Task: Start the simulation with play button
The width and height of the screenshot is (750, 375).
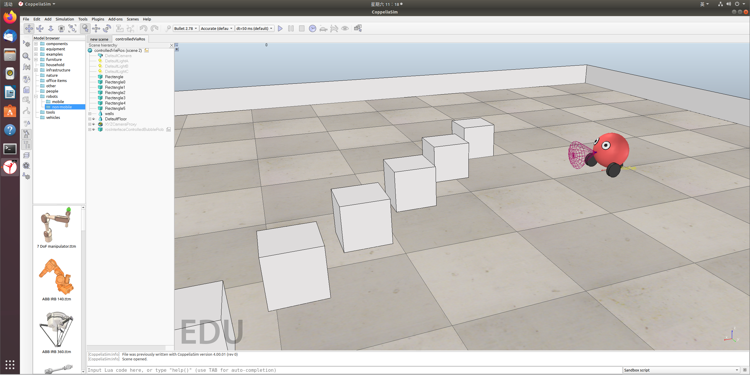Action: point(280,28)
